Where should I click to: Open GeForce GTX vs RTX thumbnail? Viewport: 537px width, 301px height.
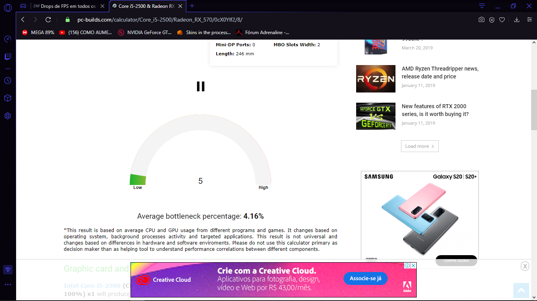pyautogui.click(x=376, y=116)
